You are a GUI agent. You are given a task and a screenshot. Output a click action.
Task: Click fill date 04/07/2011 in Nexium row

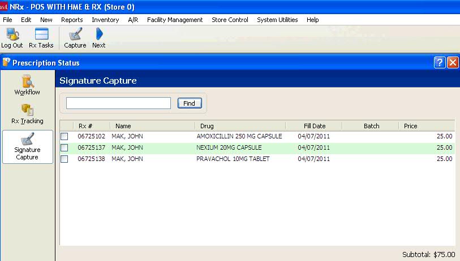click(x=313, y=147)
